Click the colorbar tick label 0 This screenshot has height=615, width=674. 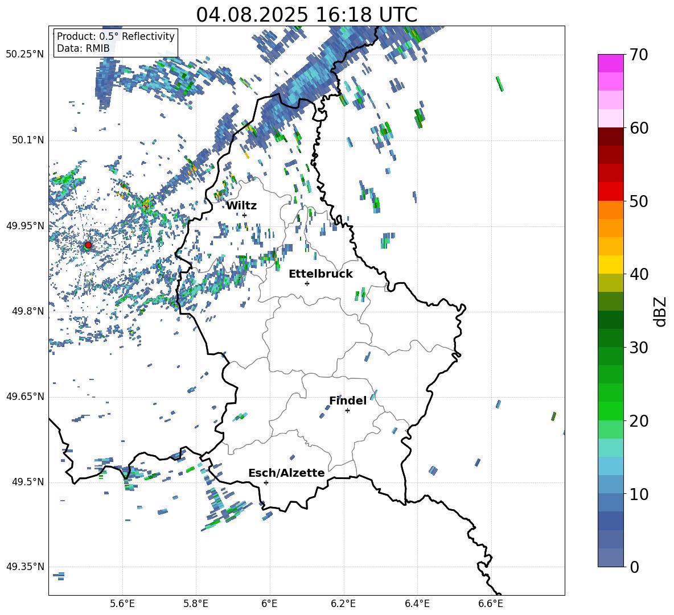tap(634, 567)
